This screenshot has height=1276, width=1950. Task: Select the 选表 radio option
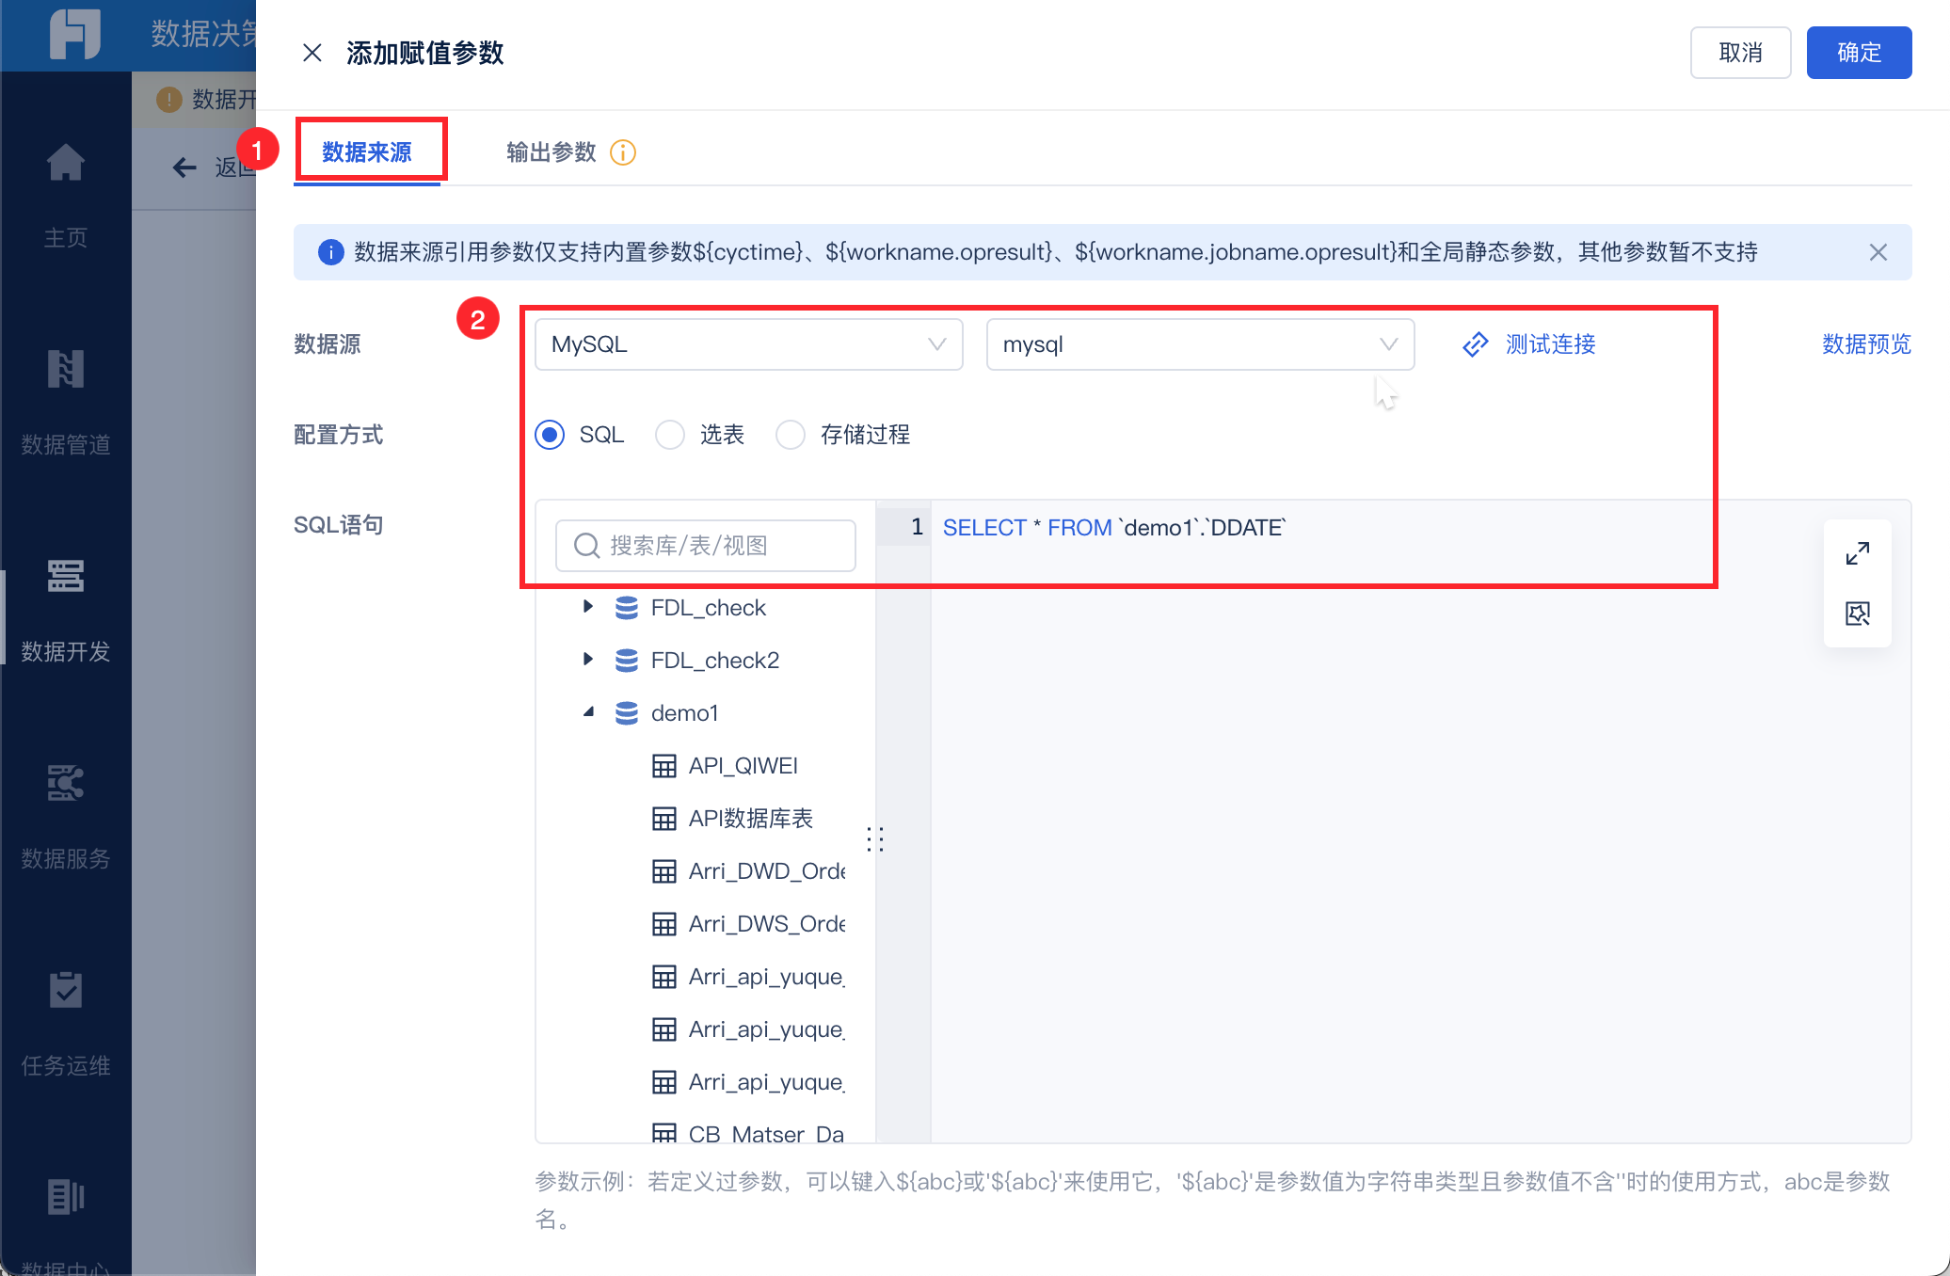tap(670, 435)
